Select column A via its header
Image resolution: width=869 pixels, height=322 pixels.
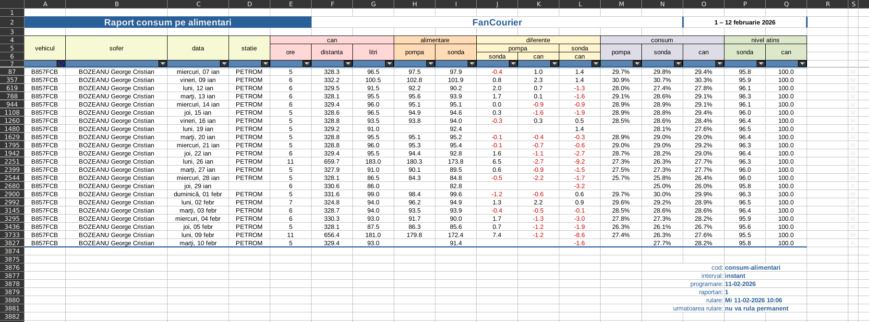45,4
